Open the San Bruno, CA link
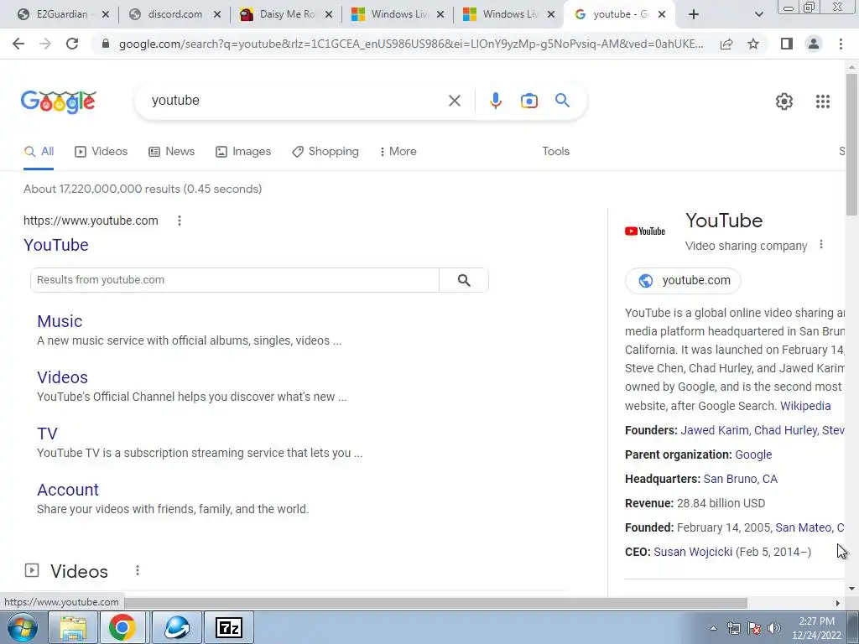This screenshot has height=644, width=859. coord(740,479)
